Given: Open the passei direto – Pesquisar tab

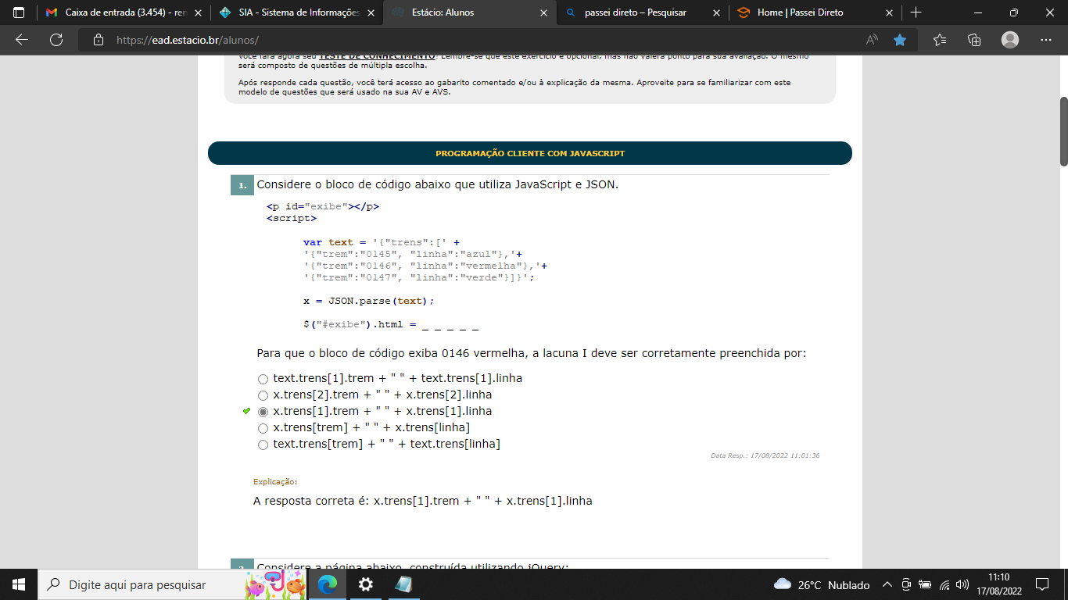Looking at the screenshot, I should click(643, 12).
